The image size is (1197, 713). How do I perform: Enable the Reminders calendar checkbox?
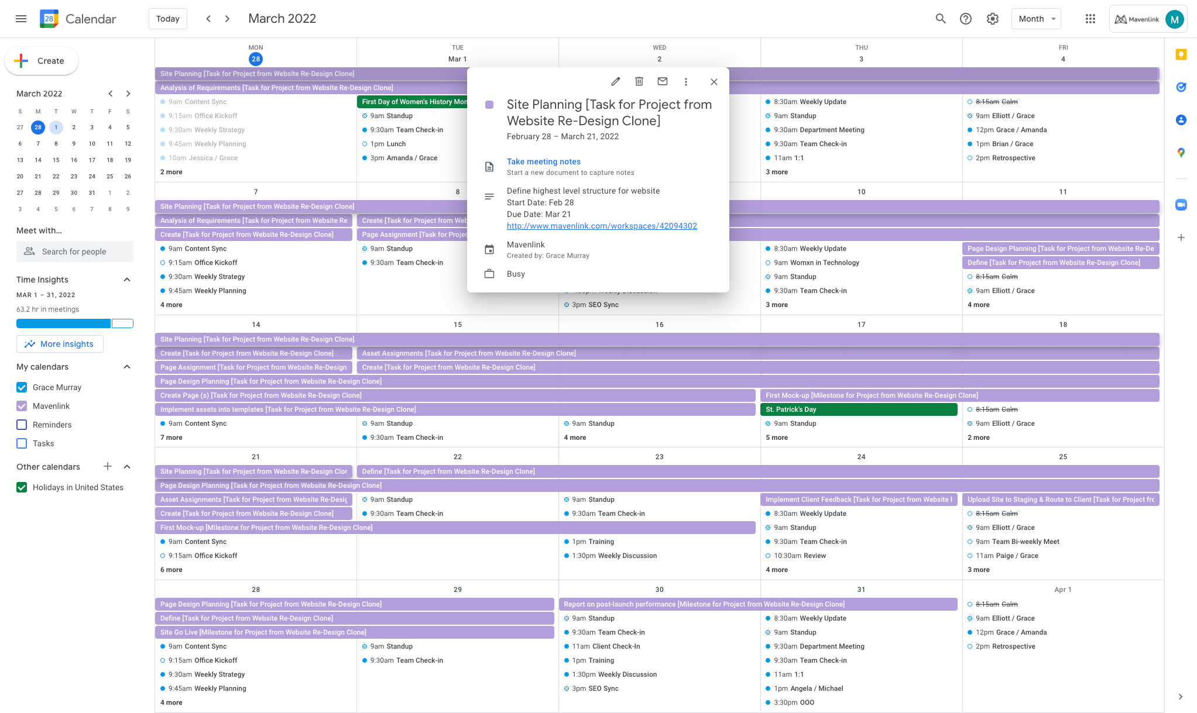tap(22, 425)
